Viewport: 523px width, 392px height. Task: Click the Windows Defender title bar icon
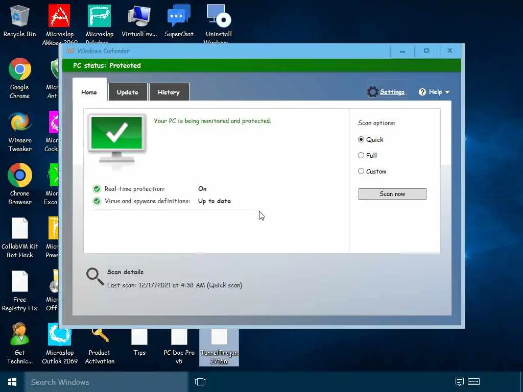click(x=69, y=51)
